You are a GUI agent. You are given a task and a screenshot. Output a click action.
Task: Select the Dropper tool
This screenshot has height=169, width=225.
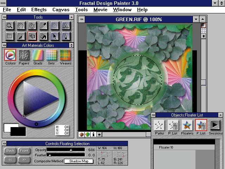tap(44, 25)
